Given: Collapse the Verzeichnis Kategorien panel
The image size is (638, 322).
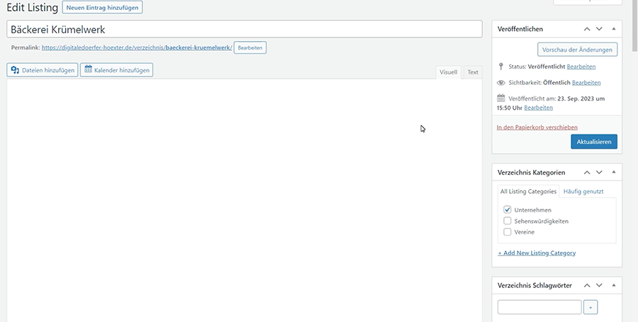Looking at the screenshot, I should point(613,172).
